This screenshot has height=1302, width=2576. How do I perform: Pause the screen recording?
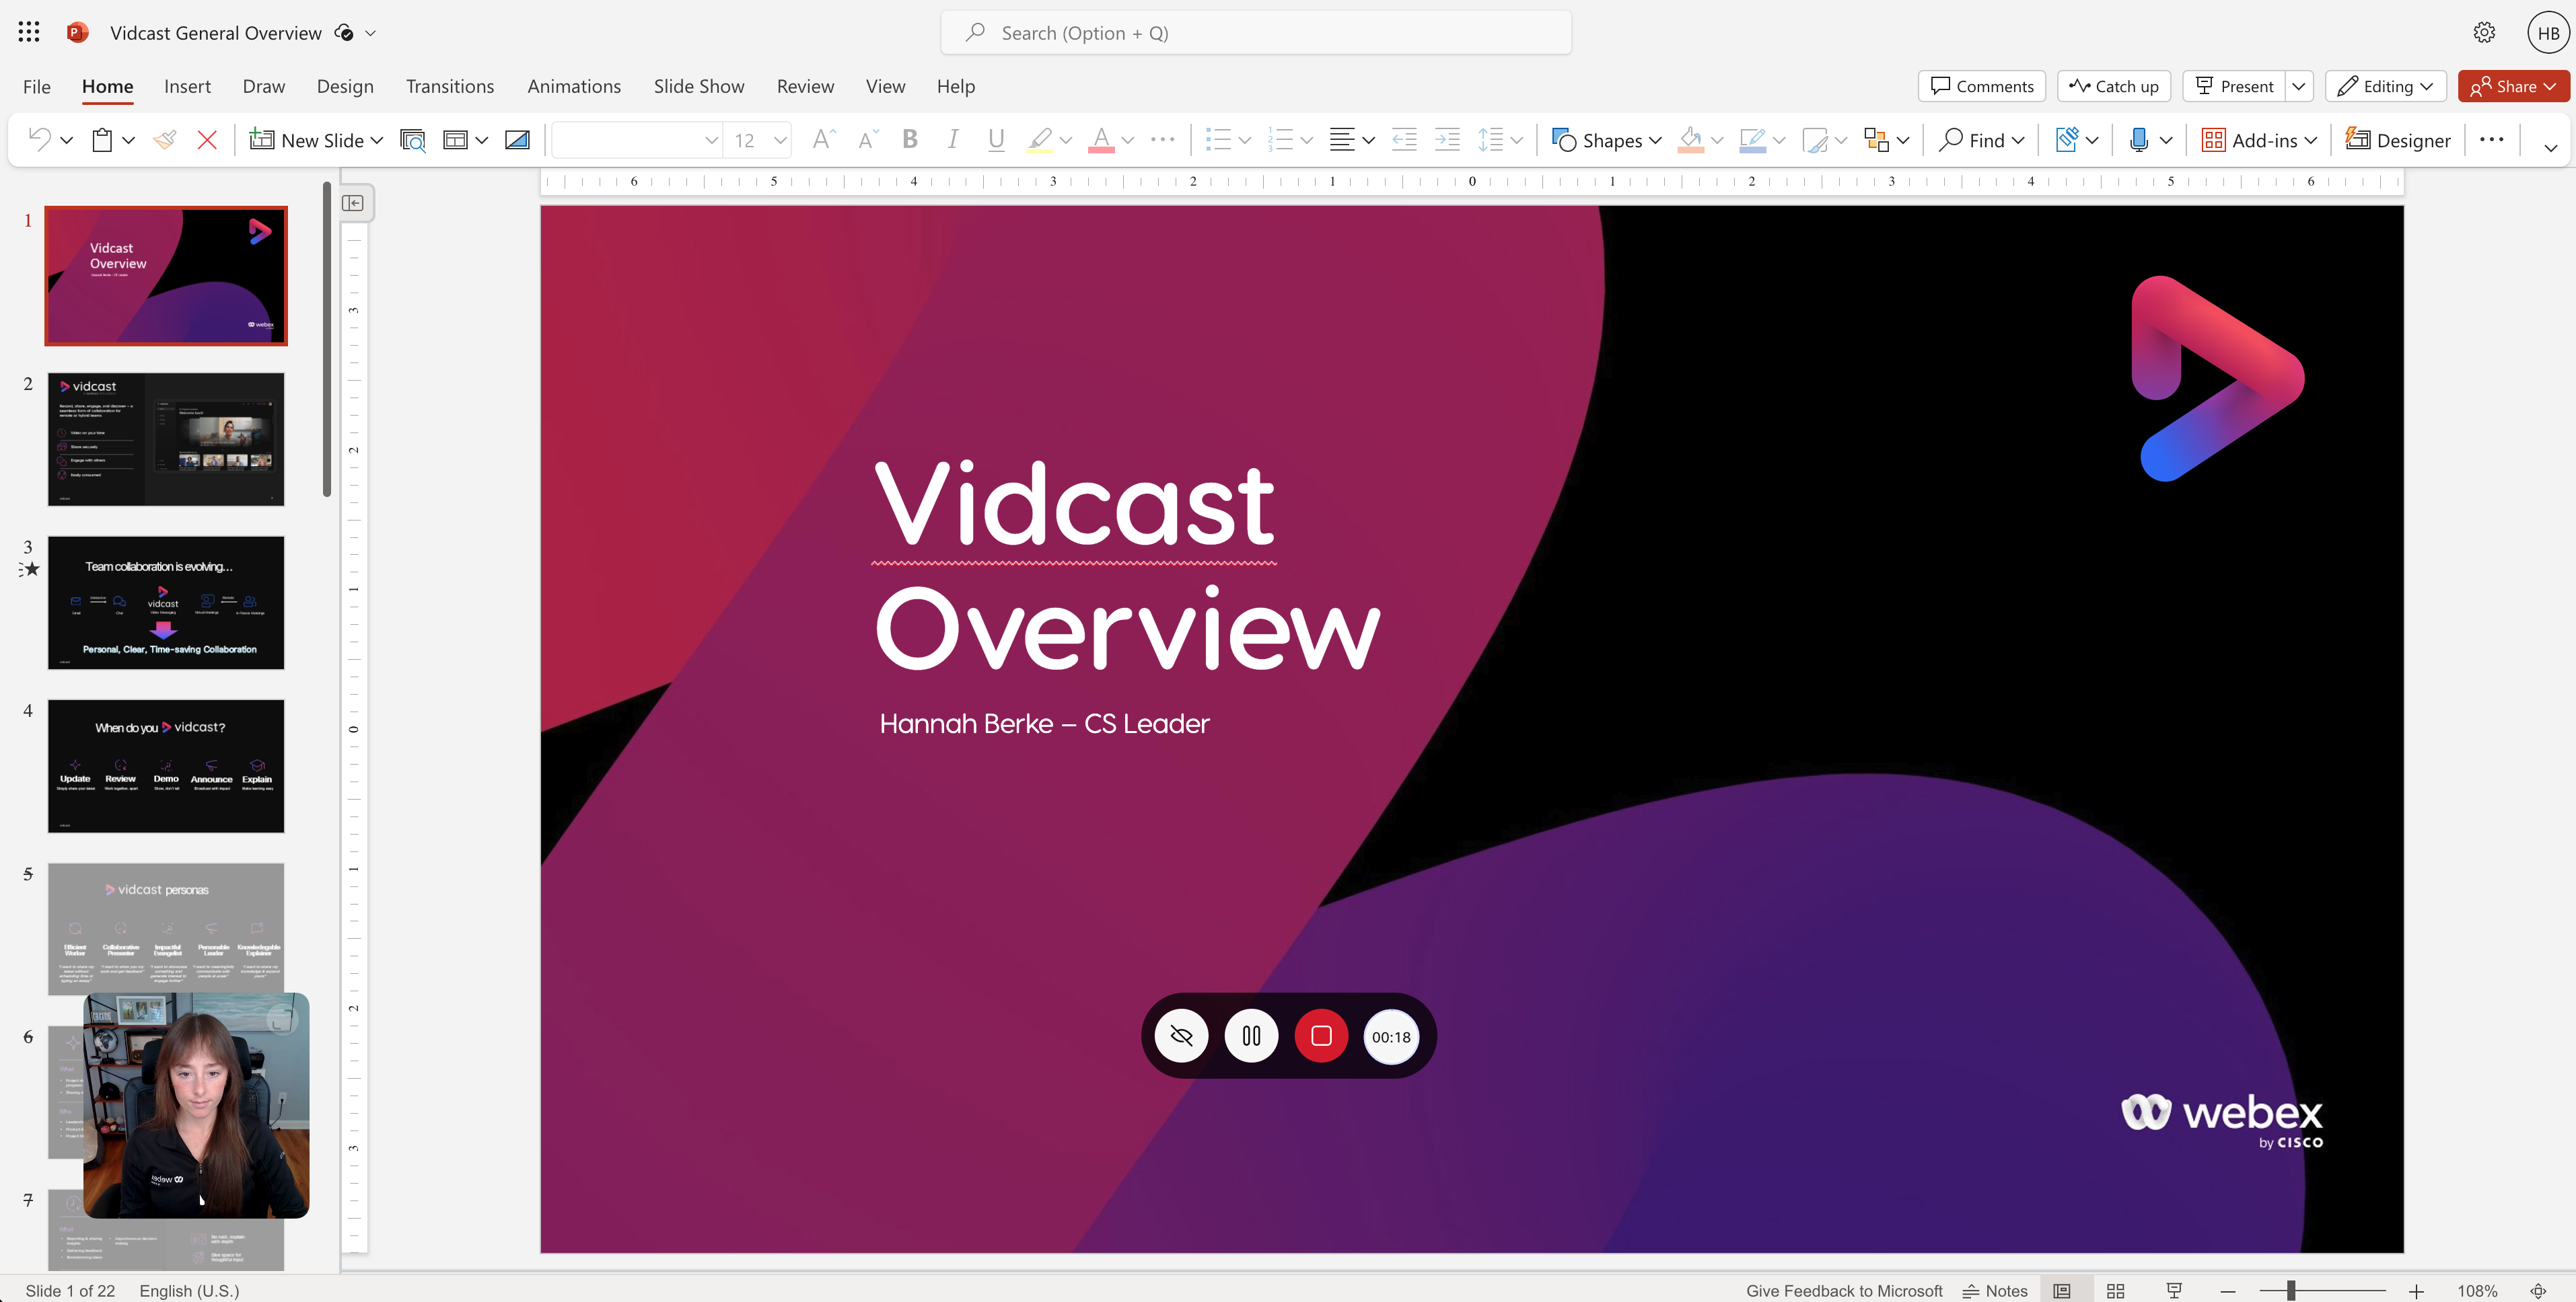click(x=1251, y=1036)
